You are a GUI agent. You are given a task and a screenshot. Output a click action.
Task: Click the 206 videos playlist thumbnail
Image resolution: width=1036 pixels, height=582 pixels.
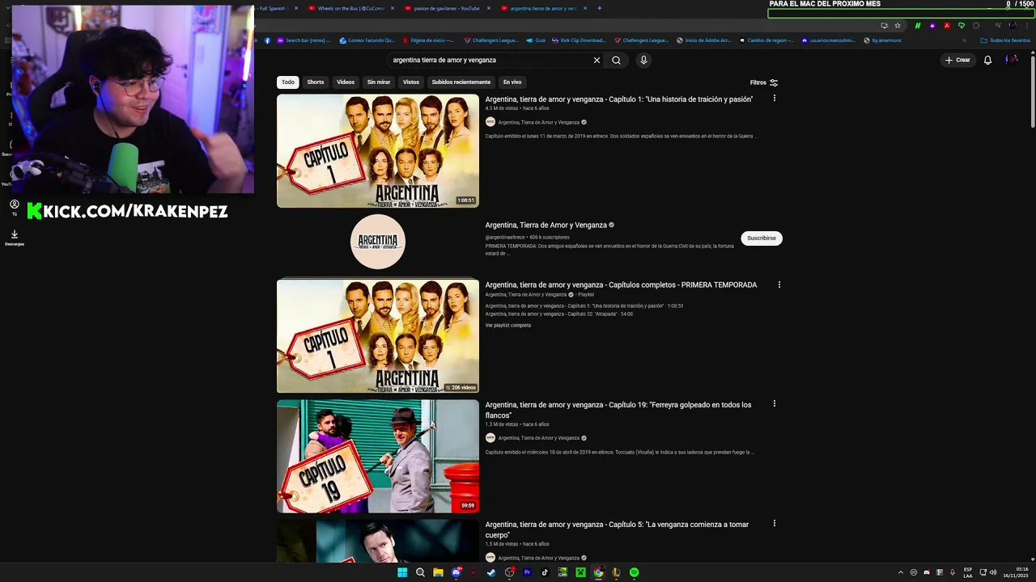pyautogui.click(x=378, y=336)
